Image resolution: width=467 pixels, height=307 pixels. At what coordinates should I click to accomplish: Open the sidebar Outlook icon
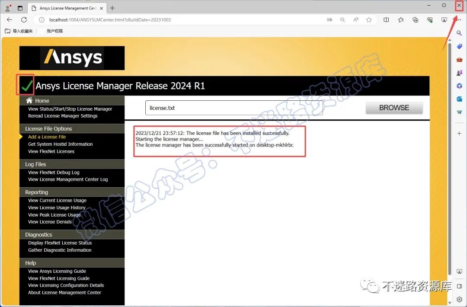pyautogui.click(x=459, y=99)
